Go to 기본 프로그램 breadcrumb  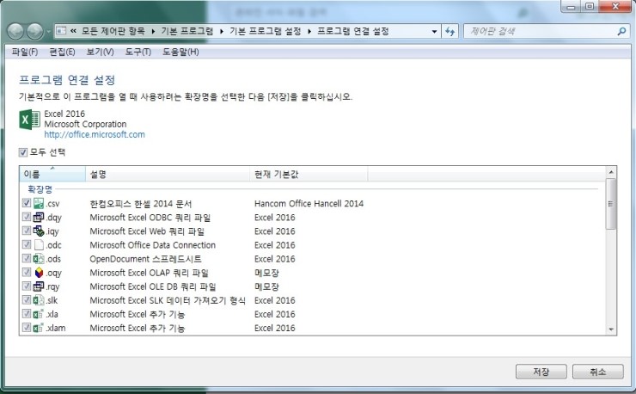pyautogui.click(x=187, y=31)
